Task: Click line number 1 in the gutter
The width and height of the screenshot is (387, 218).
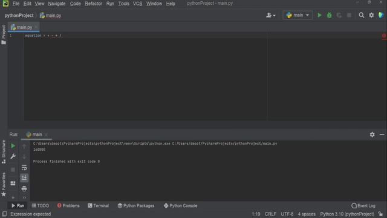Action: [x=10, y=36]
